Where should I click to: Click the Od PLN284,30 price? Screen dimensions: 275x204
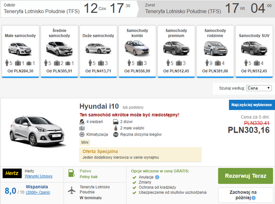[x=20, y=71]
